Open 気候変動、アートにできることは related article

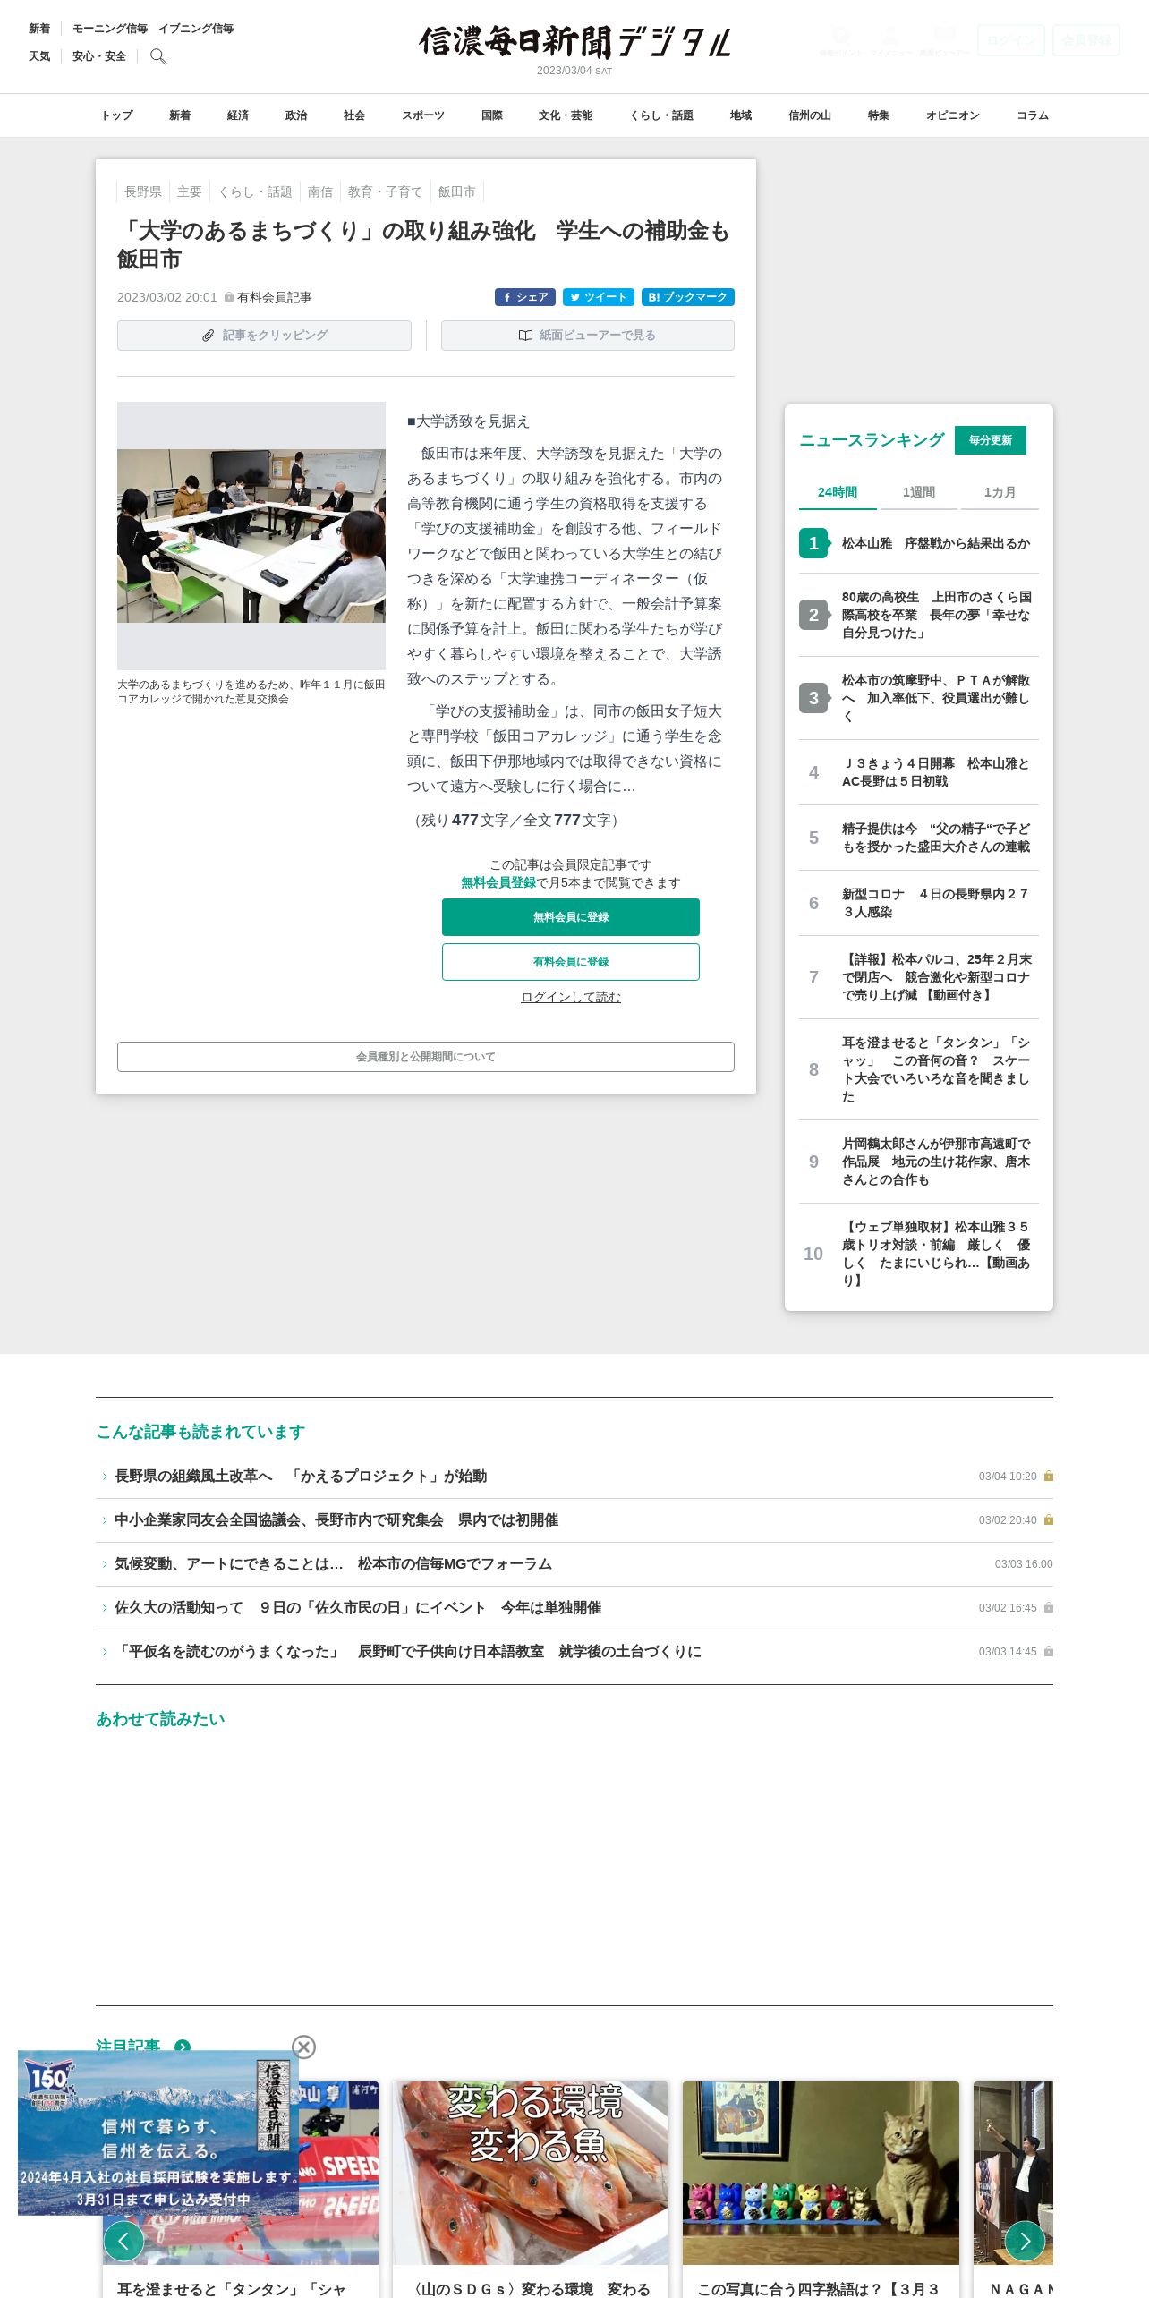coord(333,1564)
